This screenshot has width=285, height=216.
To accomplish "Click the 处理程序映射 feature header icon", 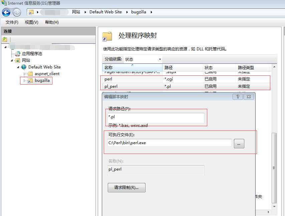I will [107, 36].
